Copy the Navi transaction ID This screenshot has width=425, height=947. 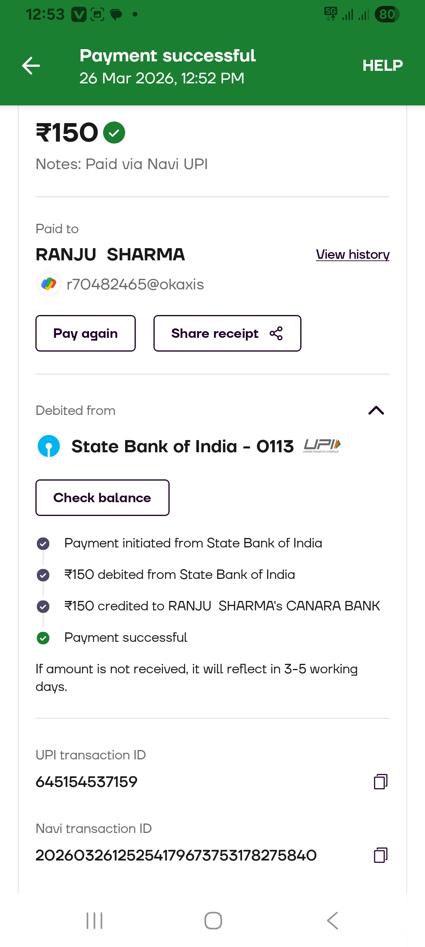[x=380, y=855]
